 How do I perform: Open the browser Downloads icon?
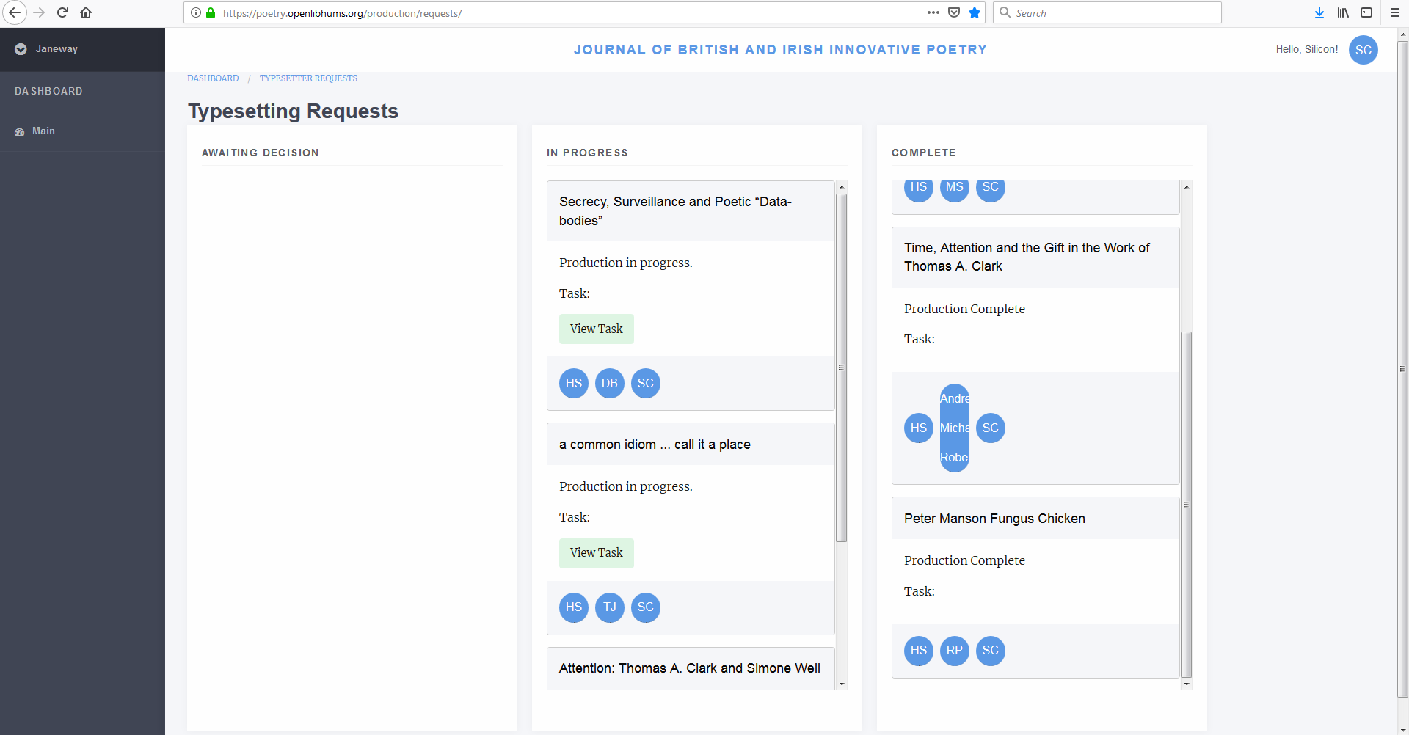[1319, 12]
